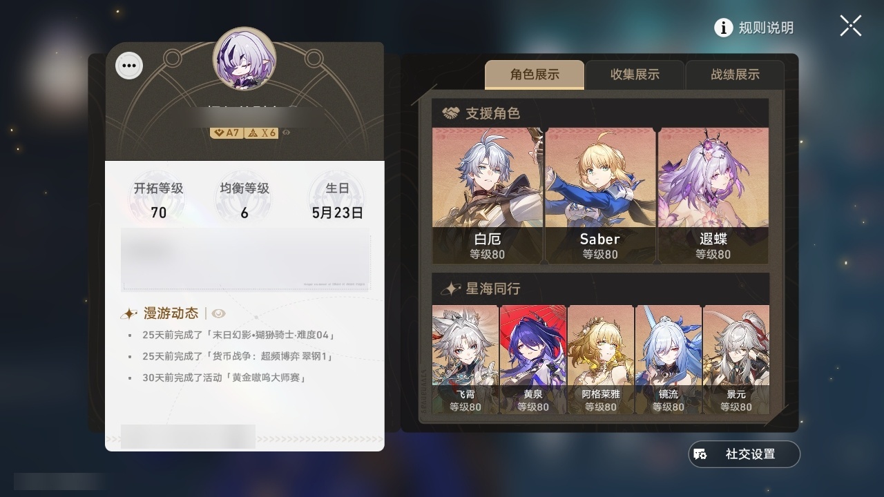Open 阿格莱雅 character card
The image size is (884, 497).
click(x=601, y=360)
